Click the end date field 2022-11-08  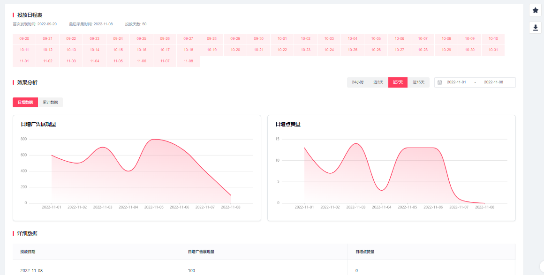tap(493, 82)
